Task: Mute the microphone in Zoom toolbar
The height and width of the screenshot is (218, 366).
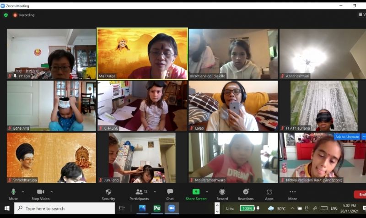Action: coord(13,194)
